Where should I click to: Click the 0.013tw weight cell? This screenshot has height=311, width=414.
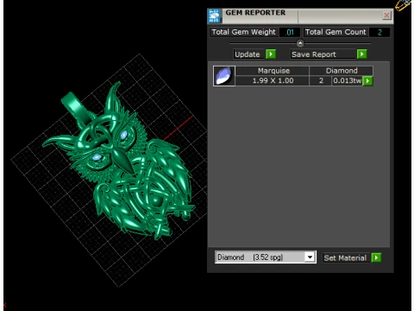tap(347, 80)
